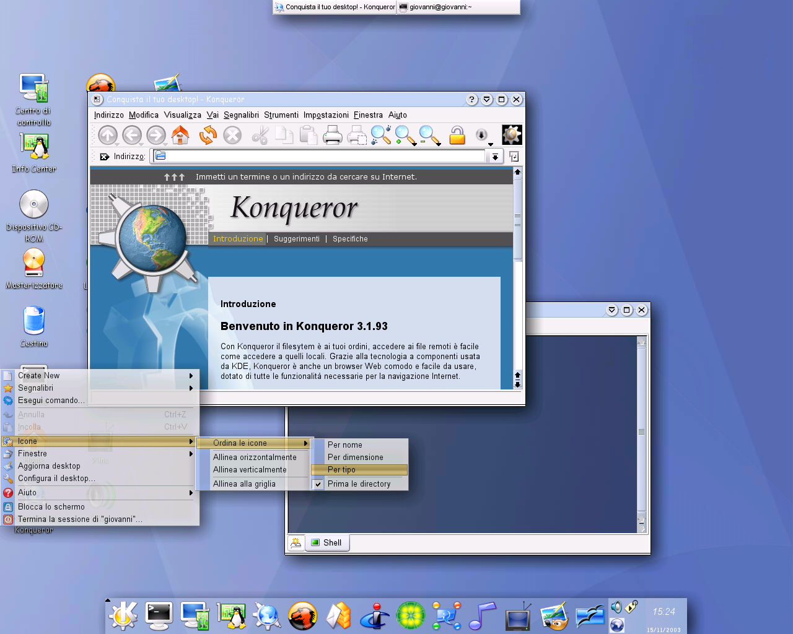The width and height of the screenshot is (793, 634).
Task: Choose Blocca lo schermo
Action: [x=100, y=507]
